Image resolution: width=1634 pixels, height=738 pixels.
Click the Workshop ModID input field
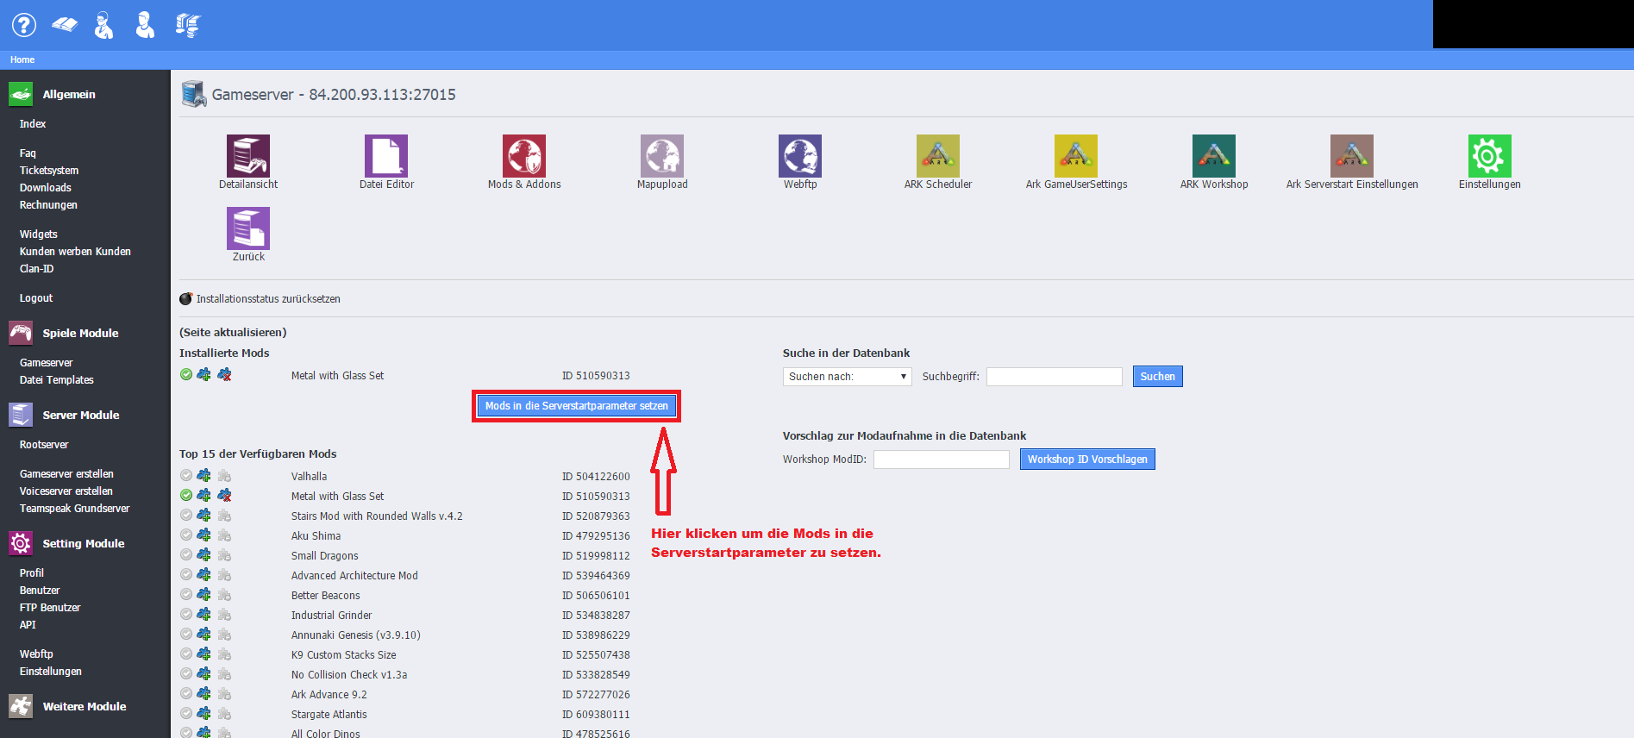[941, 460]
